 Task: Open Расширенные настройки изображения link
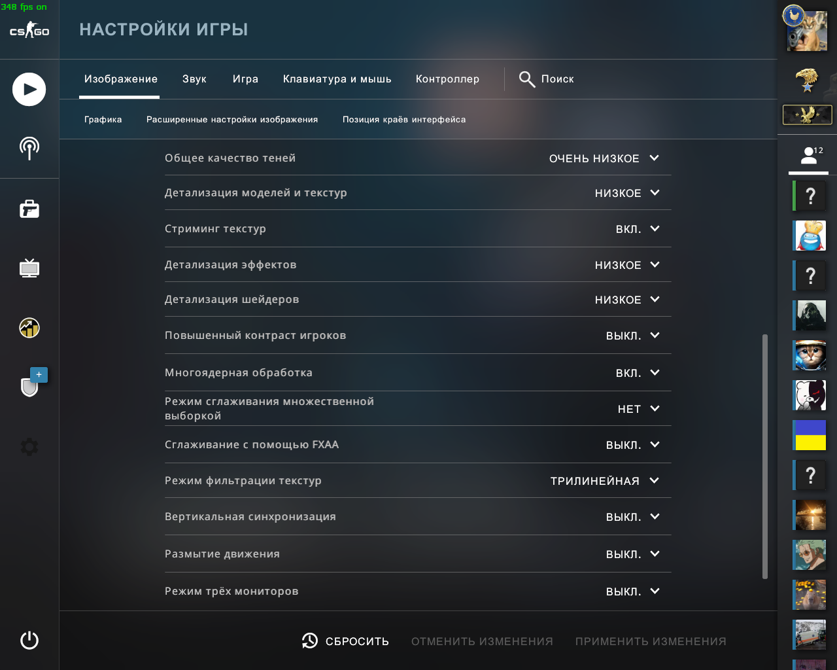point(232,120)
